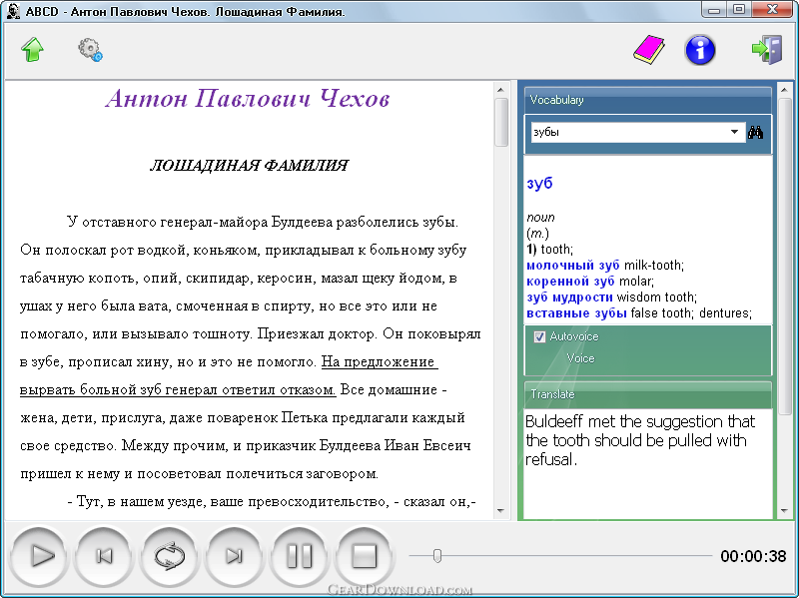This screenshot has width=799, height=598.
Task: Minimize the ABCD window
Action: [714, 10]
